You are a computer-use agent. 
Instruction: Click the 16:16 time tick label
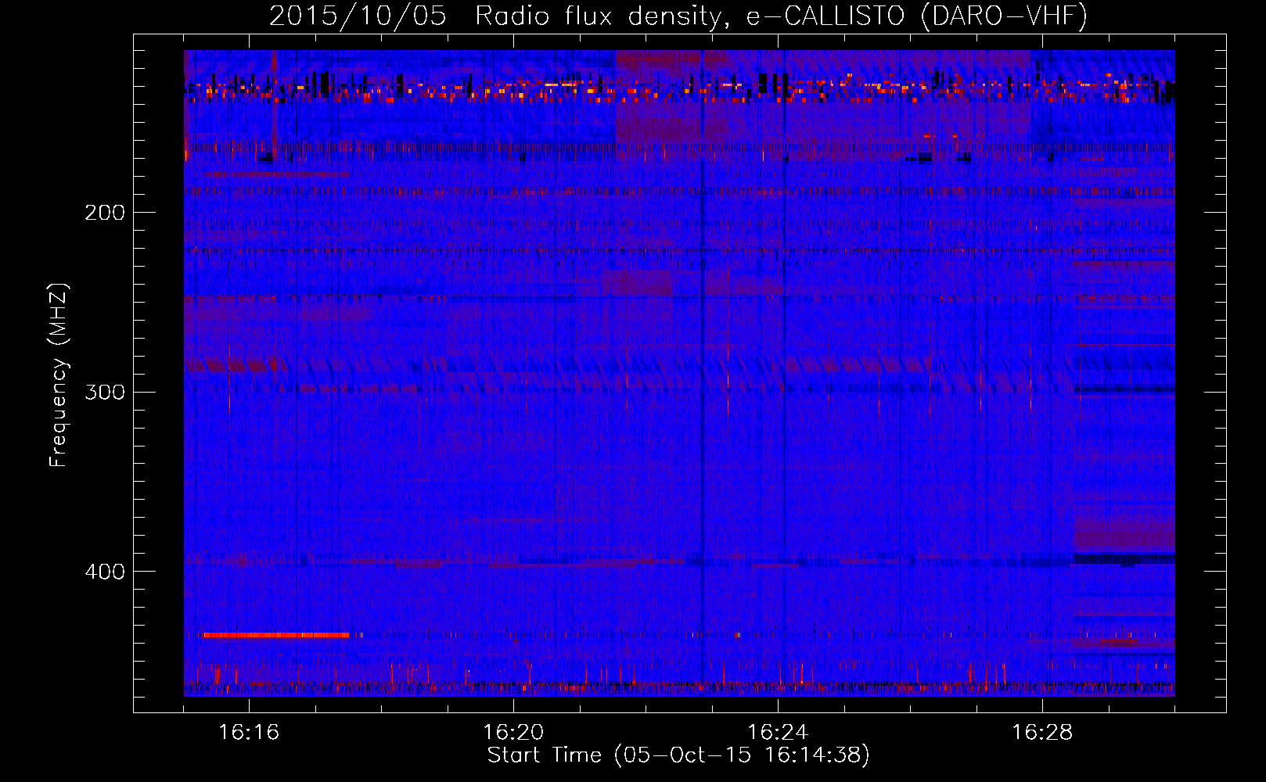[249, 733]
